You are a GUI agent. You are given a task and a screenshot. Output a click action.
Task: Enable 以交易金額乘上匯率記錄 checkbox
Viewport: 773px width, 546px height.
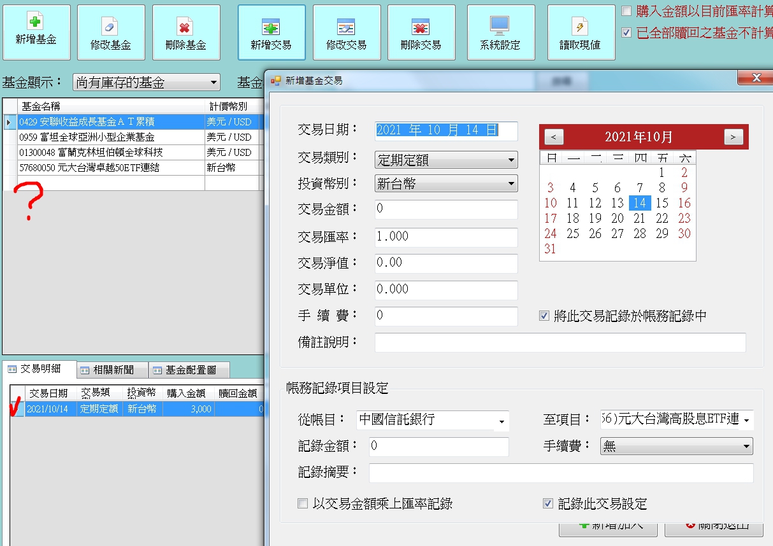pos(303,504)
